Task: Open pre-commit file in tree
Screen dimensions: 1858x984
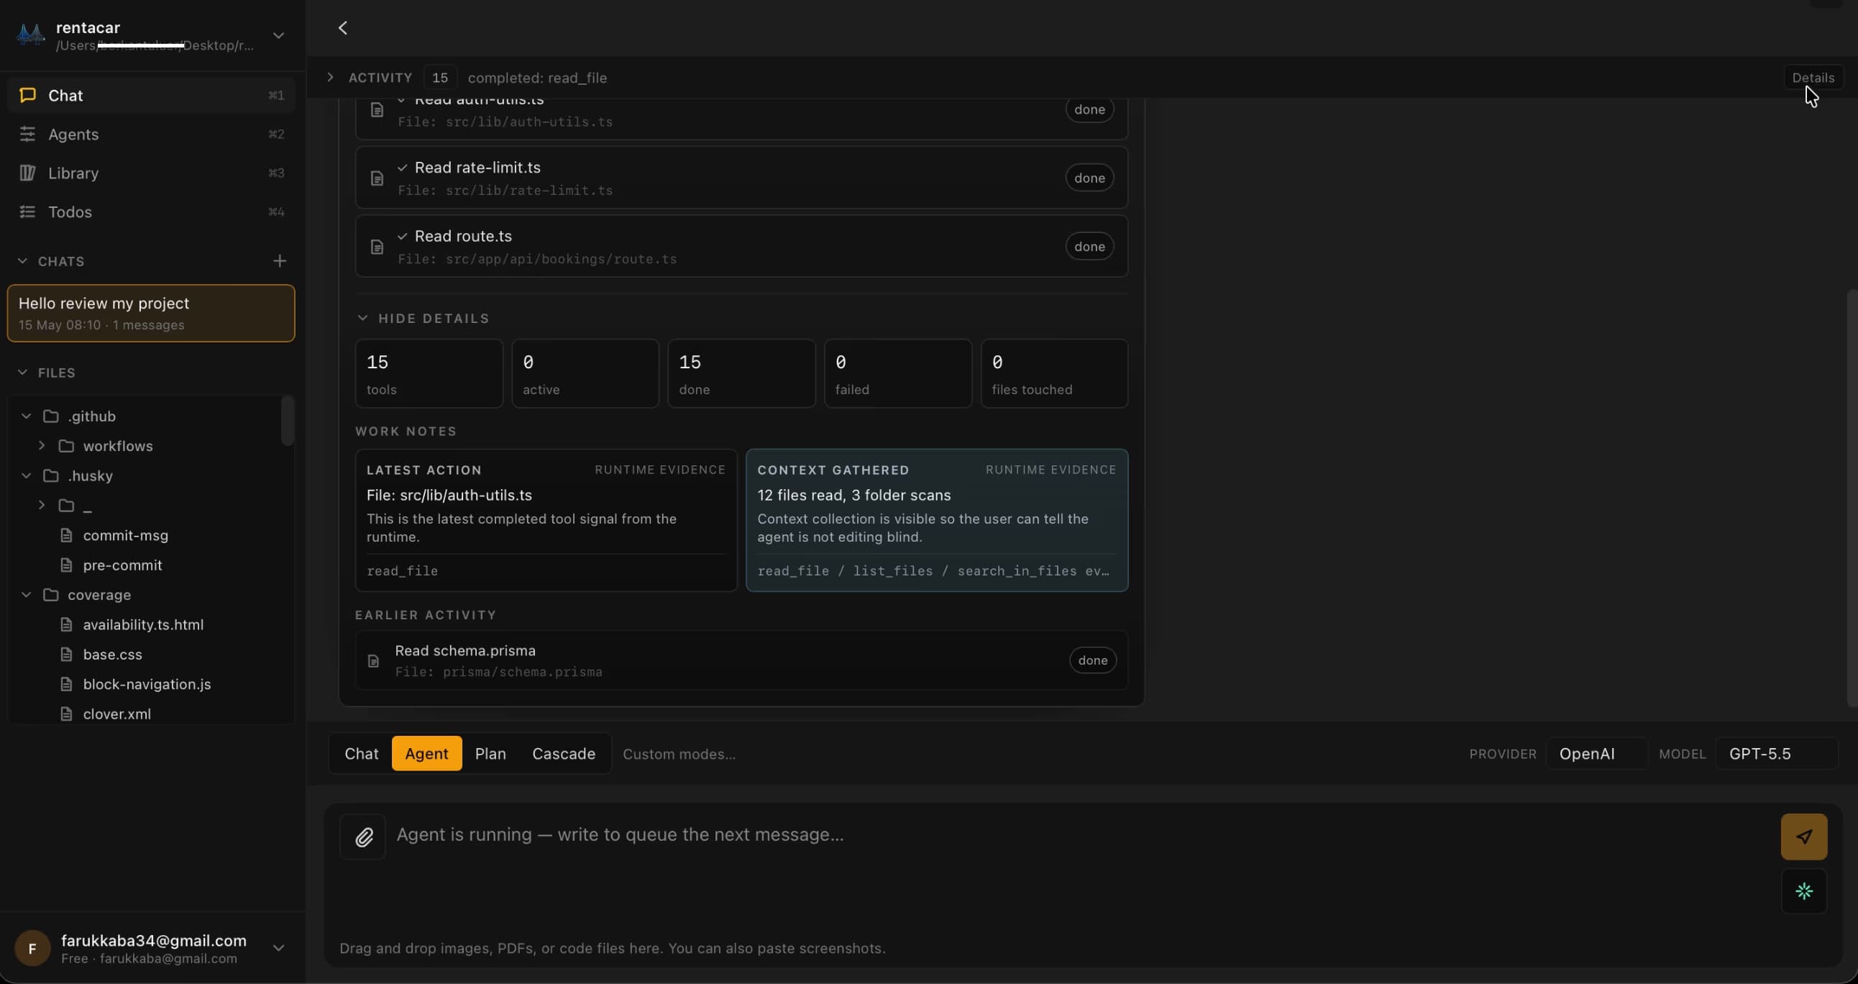Action: [x=123, y=565]
